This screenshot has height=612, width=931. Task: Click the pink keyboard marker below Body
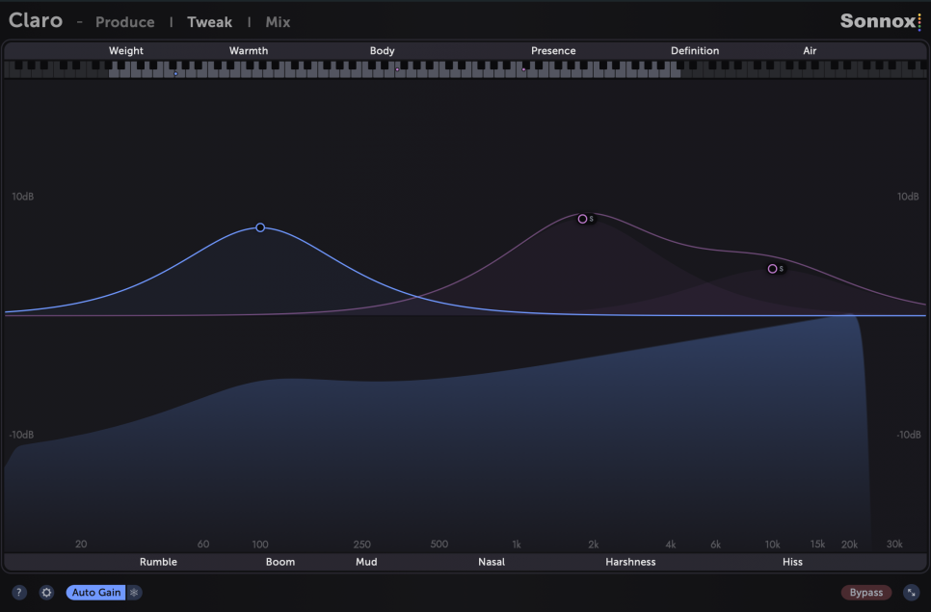coord(397,70)
